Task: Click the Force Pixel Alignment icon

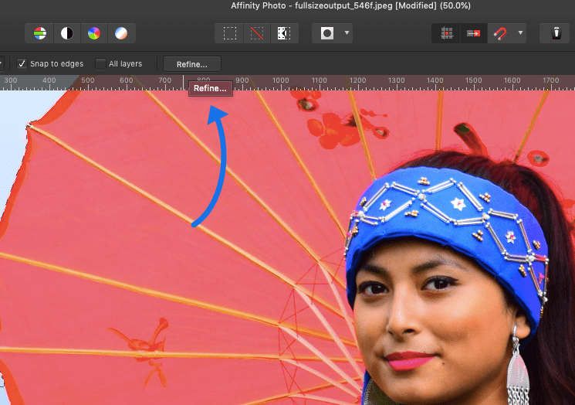Action: click(x=473, y=33)
